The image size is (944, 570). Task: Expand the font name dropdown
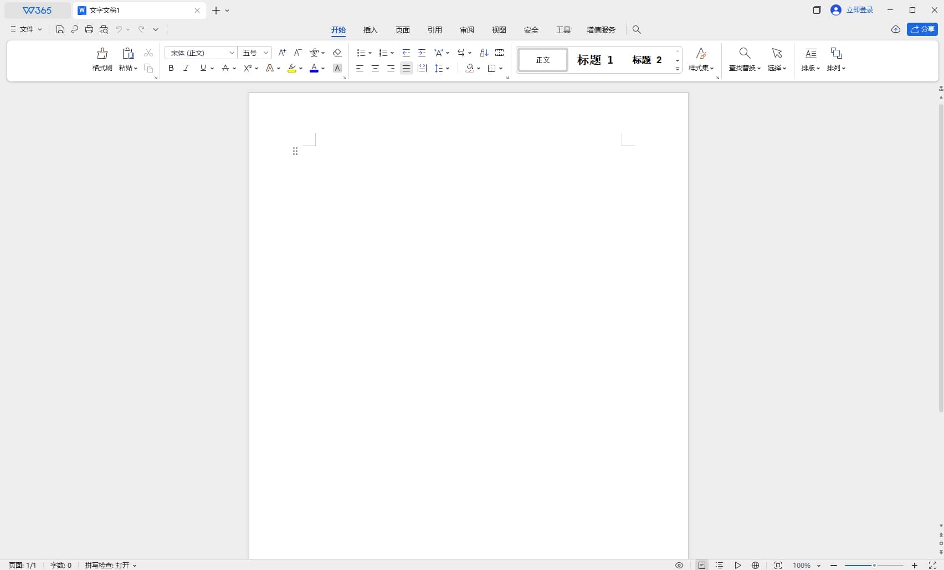(232, 53)
